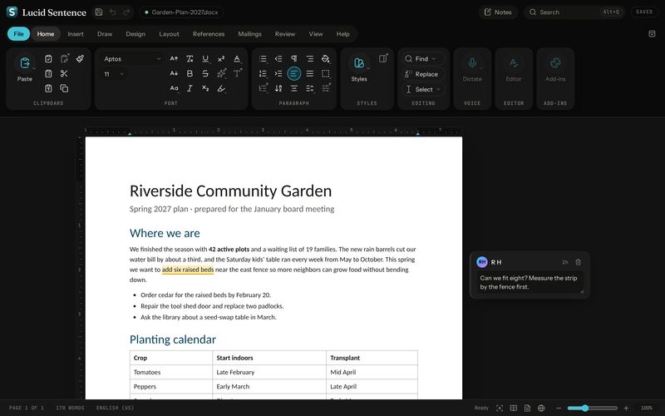Open the File tab
The image size is (665, 416).
[x=18, y=33]
